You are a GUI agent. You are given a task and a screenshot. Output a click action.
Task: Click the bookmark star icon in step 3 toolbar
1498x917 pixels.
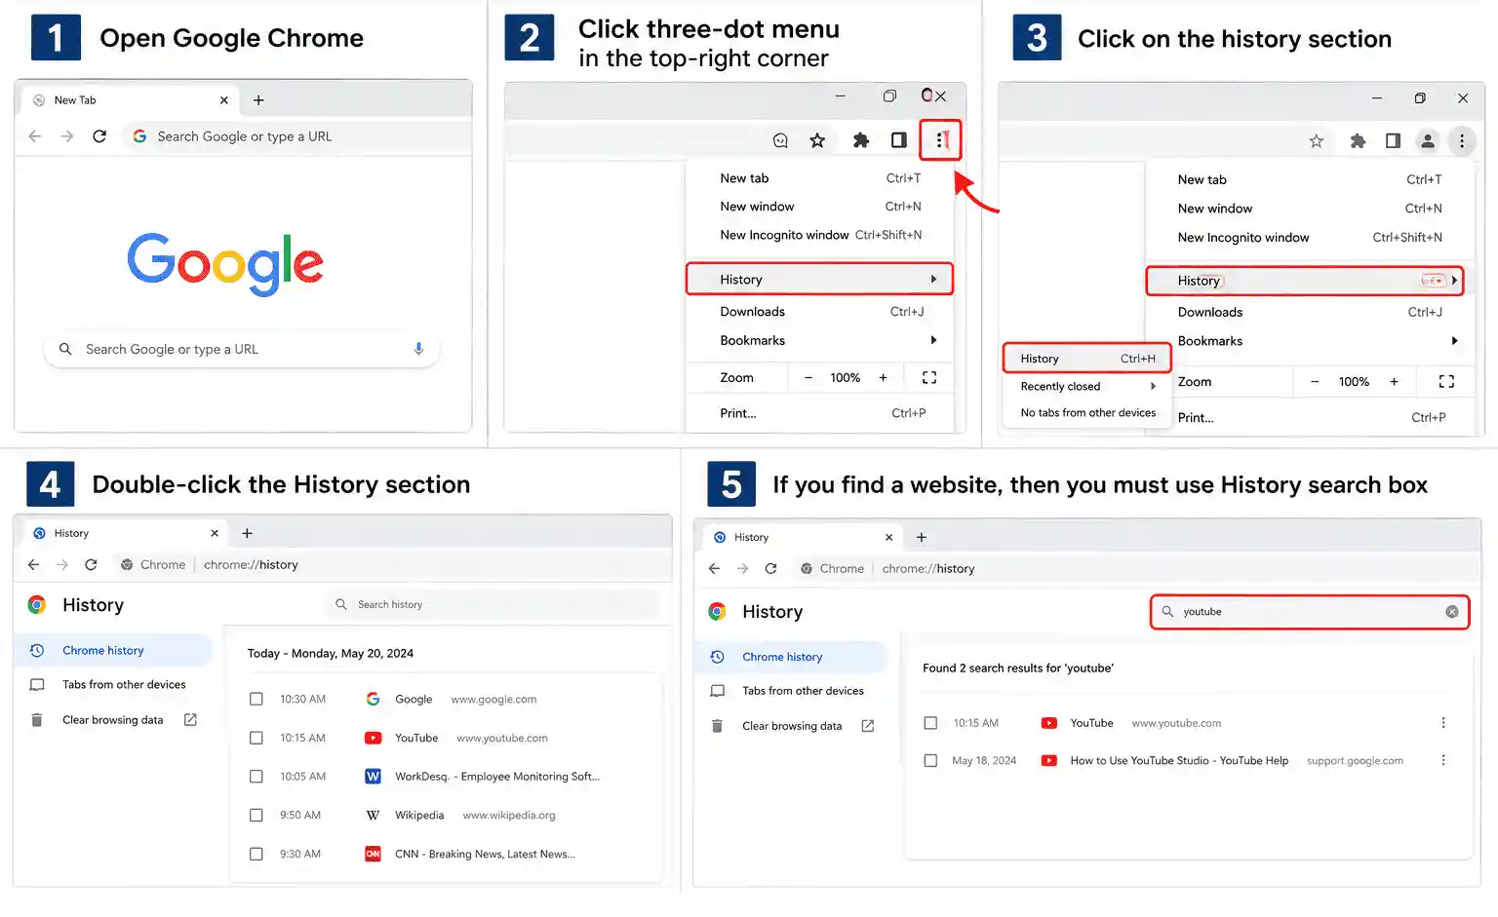(x=1317, y=141)
